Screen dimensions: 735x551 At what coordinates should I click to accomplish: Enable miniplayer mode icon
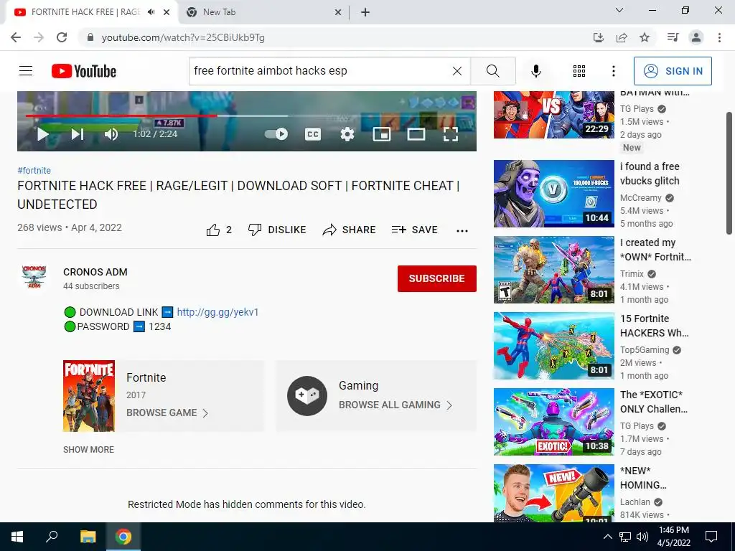[x=382, y=134]
